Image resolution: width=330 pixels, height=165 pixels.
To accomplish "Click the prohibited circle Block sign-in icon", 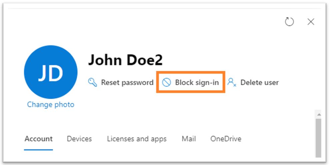I will 166,83.
